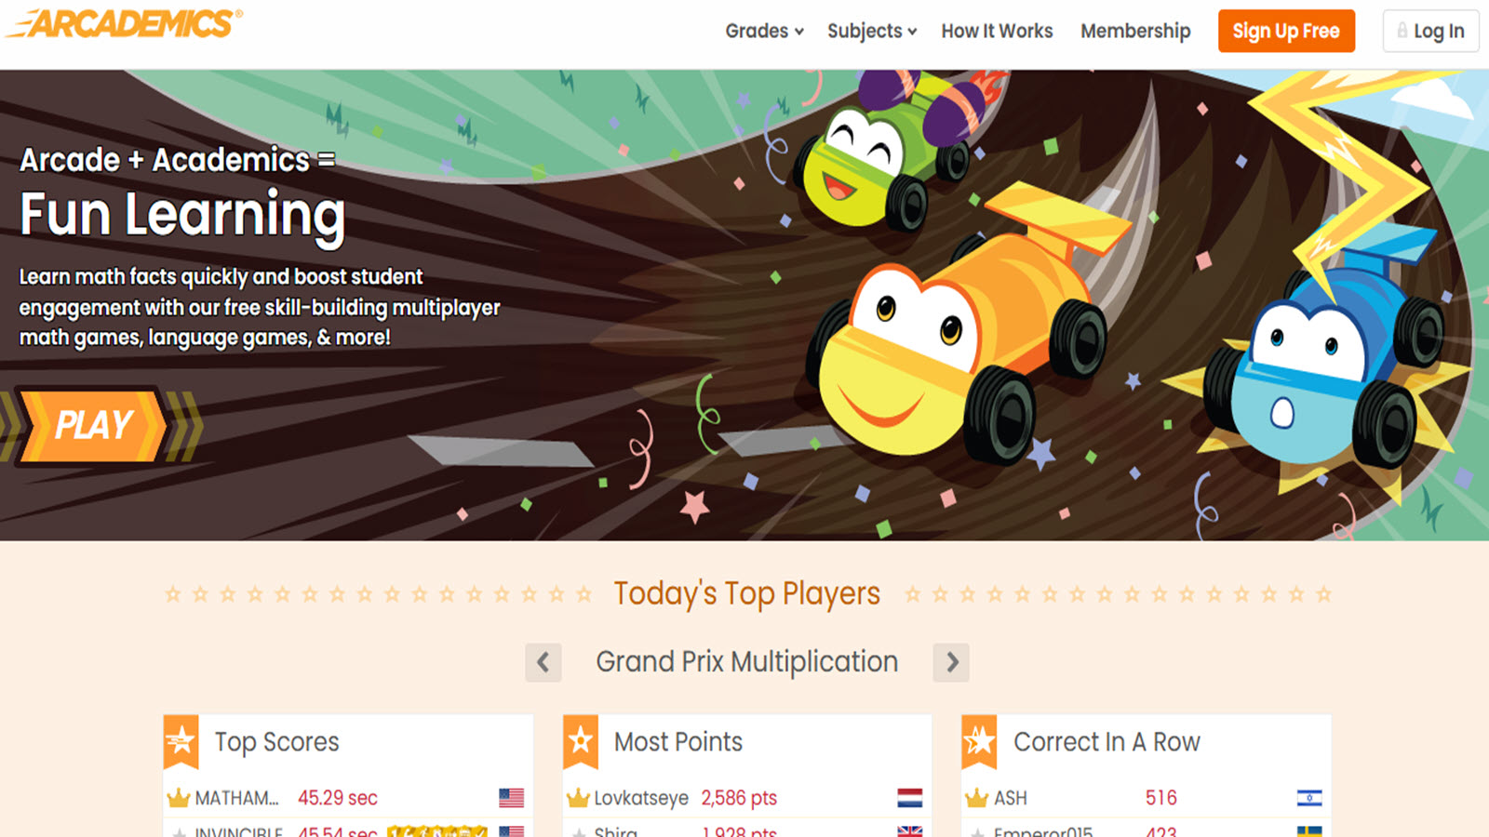The width and height of the screenshot is (1489, 837).
Task: Click the Top Scores star badge icon
Action: [181, 741]
